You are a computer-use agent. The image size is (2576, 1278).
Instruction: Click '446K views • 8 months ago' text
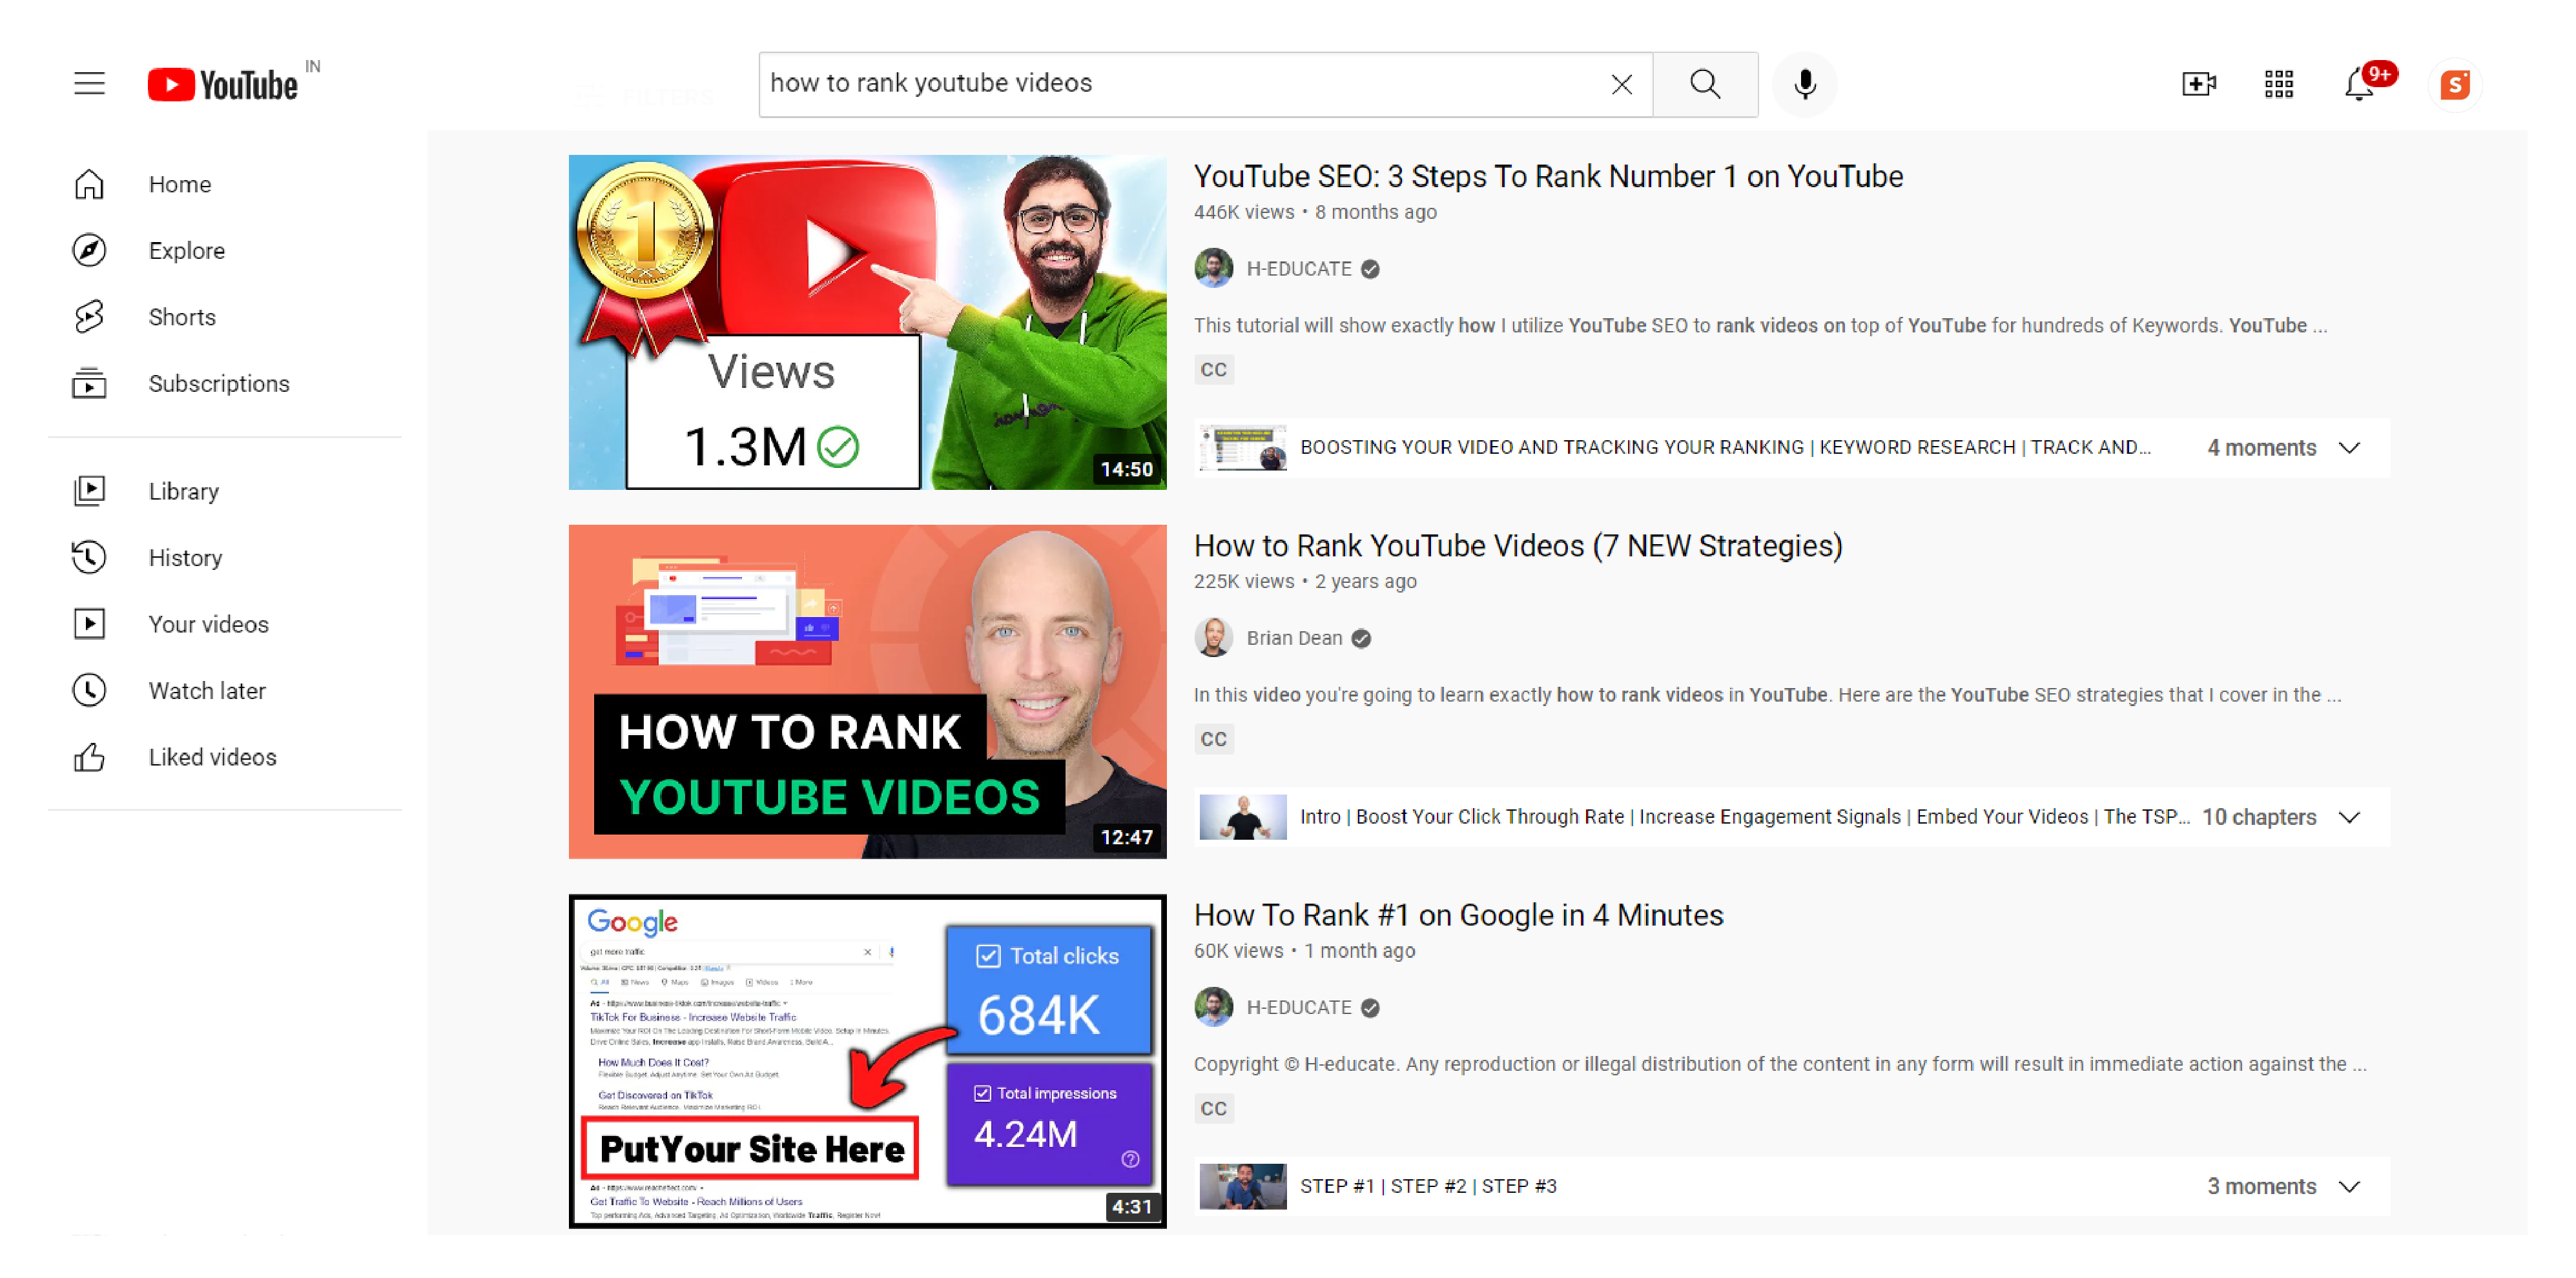click(1314, 213)
